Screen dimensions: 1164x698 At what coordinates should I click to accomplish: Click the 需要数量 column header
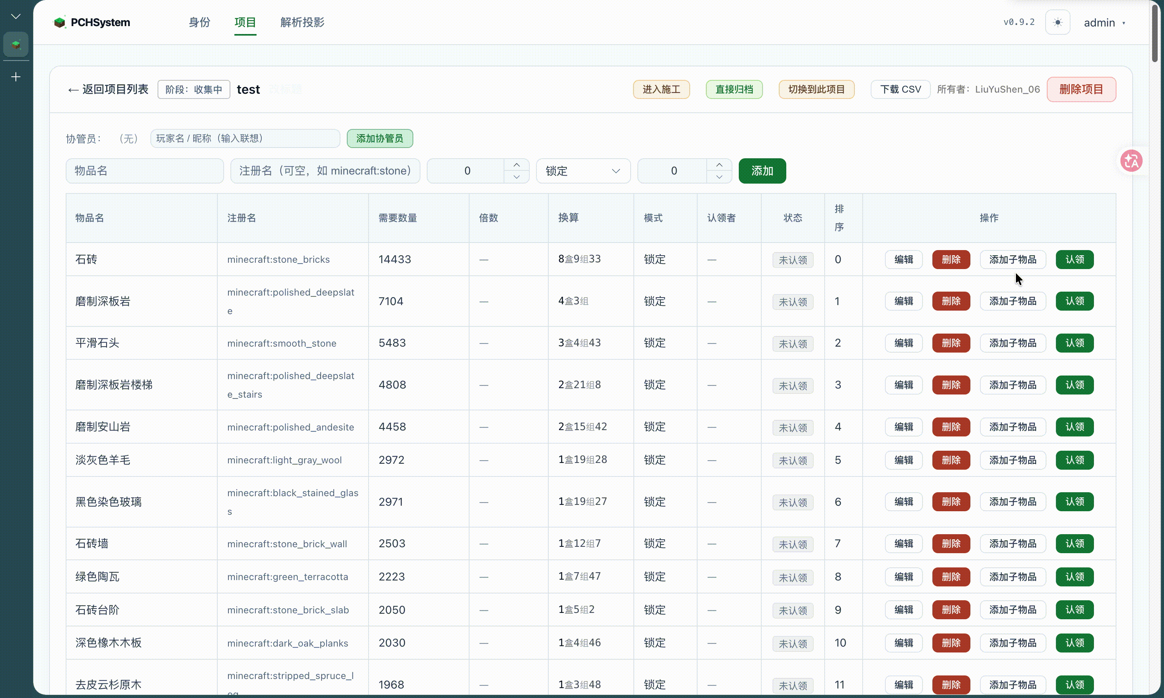[x=398, y=218]
